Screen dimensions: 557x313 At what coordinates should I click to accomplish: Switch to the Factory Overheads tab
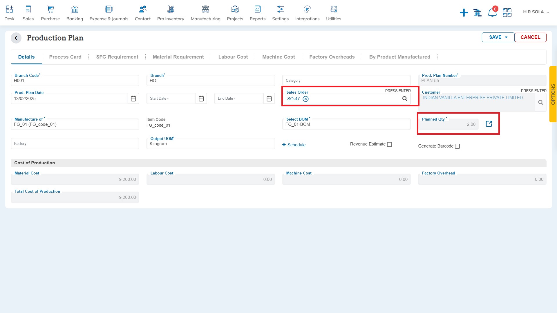tap(332, 57)
